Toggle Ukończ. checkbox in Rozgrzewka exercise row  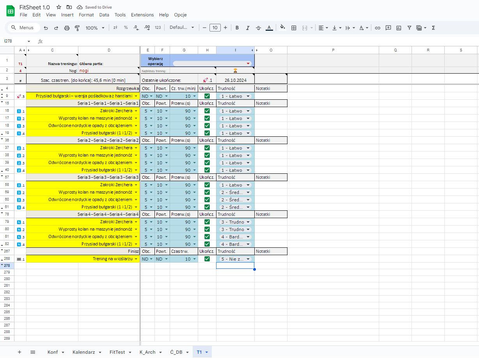(207, 96)
